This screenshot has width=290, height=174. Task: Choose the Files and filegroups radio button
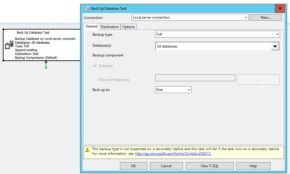point(95,79)
